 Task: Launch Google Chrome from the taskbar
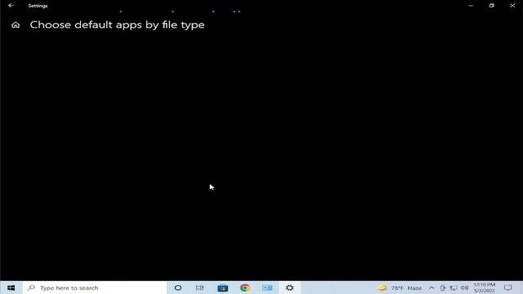(x=245, y=287)
